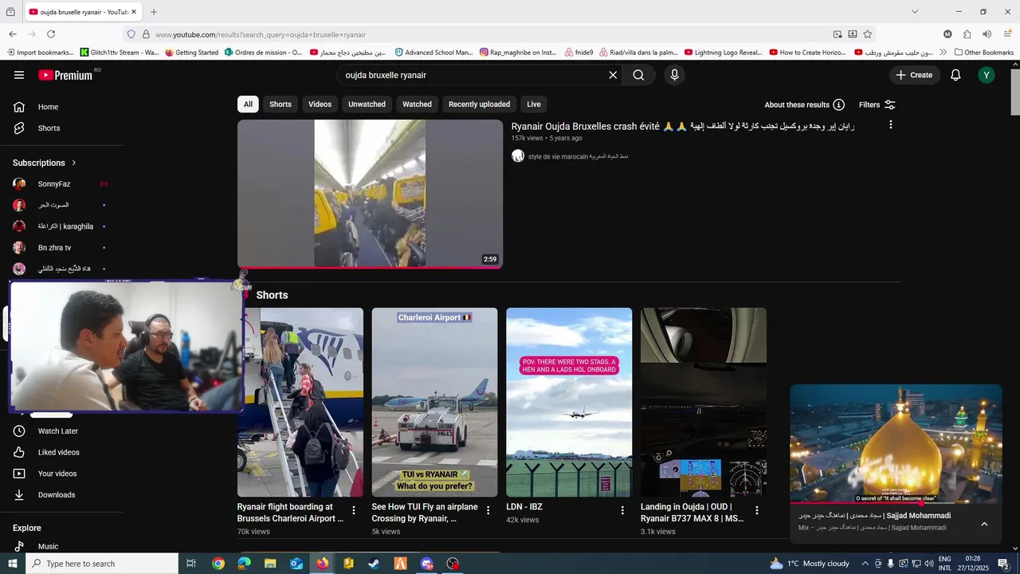Open options for See How TUI Fly short
The width and height of the screenshot is (1020, 574).
tap(488, 510)
